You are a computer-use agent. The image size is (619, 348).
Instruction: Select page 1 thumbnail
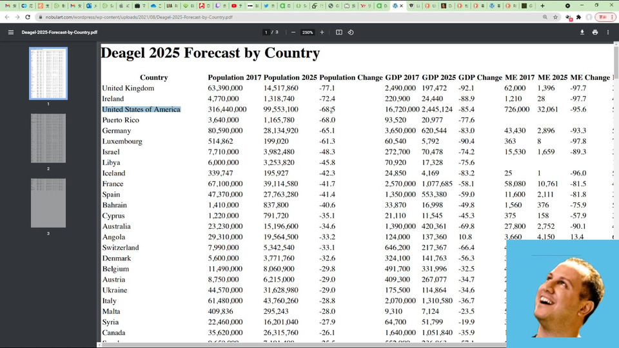point(48,73)
